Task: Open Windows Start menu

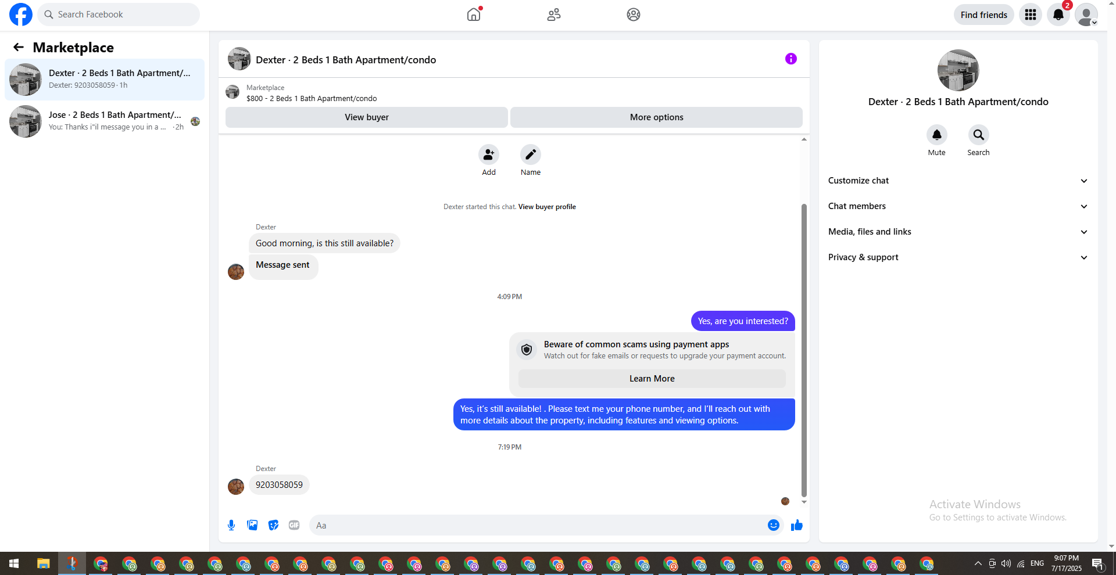Action: click(14, 563)
